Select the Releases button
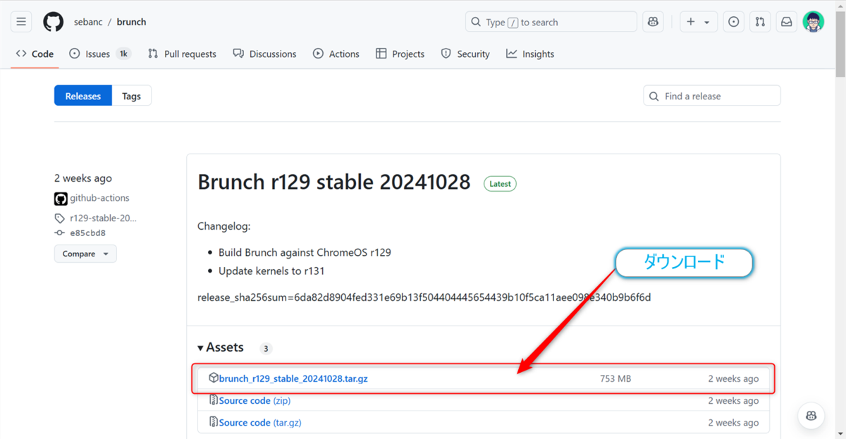 coord(83,96)
